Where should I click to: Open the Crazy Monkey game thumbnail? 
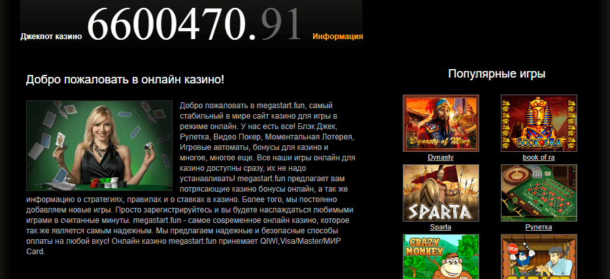[x=441, y=256]
